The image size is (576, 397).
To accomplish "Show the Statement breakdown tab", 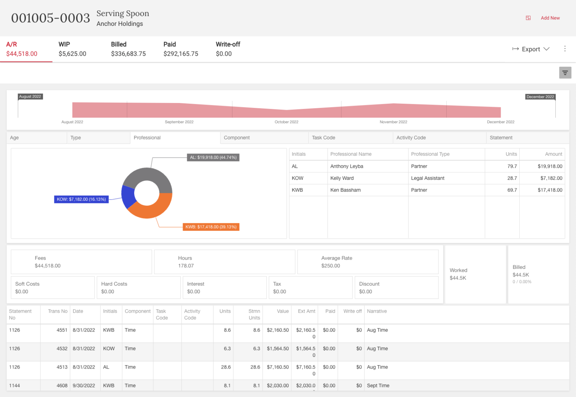I will point(527,138).
